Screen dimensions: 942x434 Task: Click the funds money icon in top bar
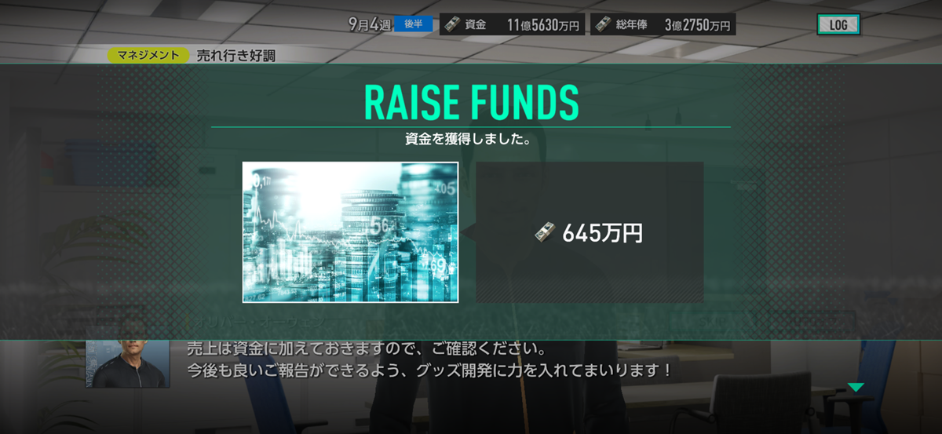click(454, 24)
